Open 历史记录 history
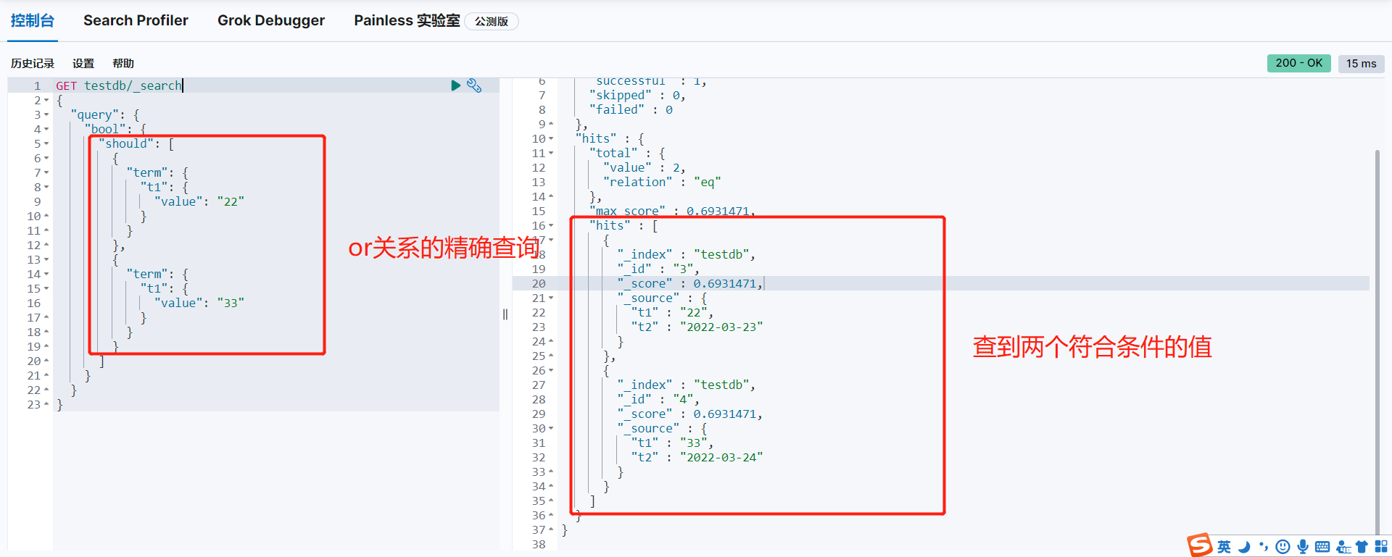 coord(33,64)
